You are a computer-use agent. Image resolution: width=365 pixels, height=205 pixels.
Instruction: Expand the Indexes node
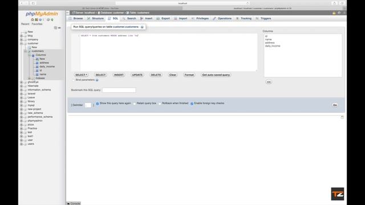tap(29, 79)
